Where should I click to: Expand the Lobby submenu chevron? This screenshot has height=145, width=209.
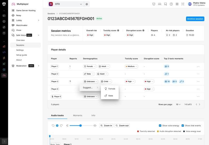[39, 20]
